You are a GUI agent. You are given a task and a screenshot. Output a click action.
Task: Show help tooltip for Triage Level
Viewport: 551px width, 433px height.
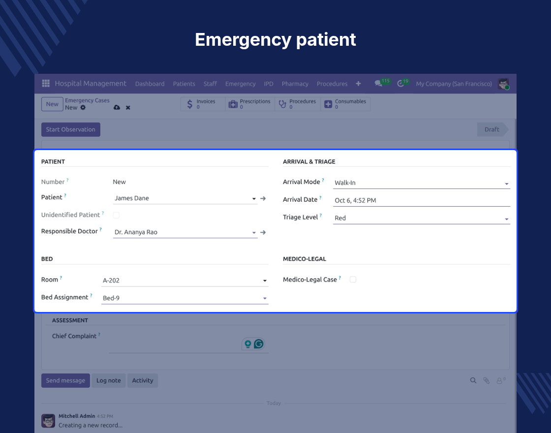[x=320, y=215]
